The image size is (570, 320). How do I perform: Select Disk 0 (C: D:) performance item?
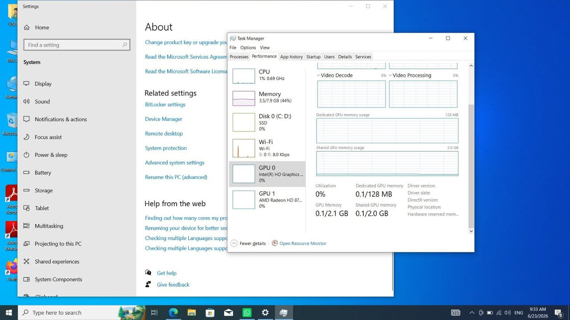point(267,122)
